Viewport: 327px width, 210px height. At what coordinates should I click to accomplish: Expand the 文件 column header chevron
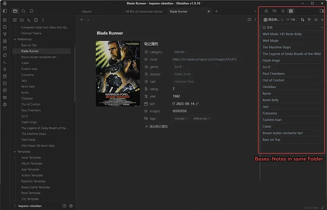[322, 27]
